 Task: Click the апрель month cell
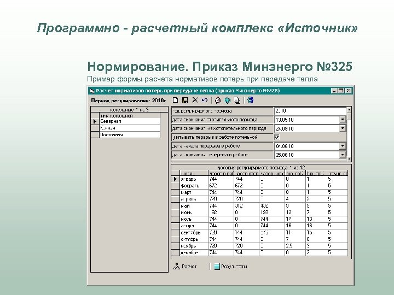click(194, 199)
